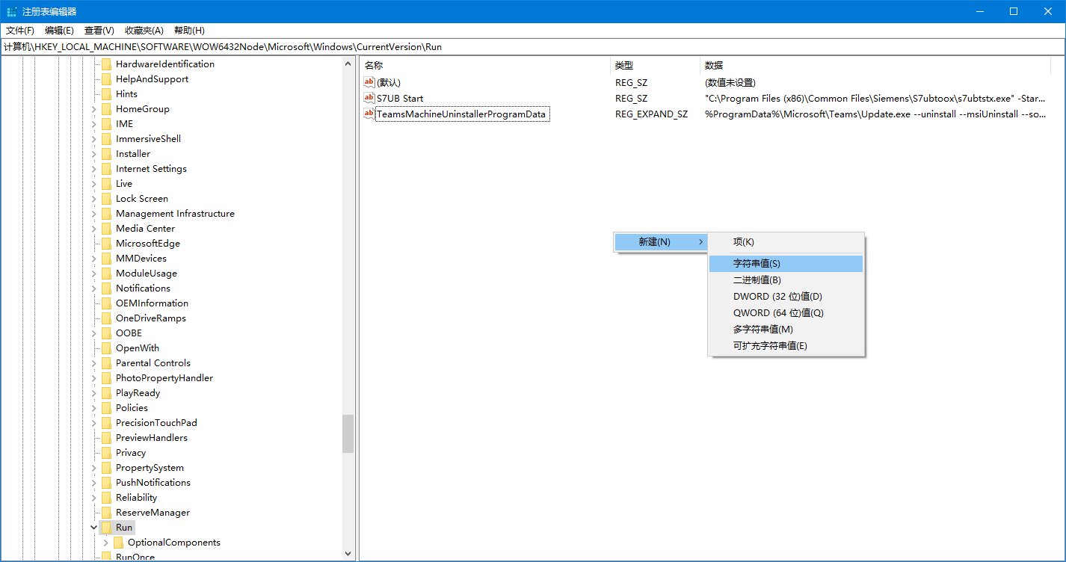Select 多字符串值(M) multi-string option
This screenshot has width=1066, height=562.
(x=786, y=330)
